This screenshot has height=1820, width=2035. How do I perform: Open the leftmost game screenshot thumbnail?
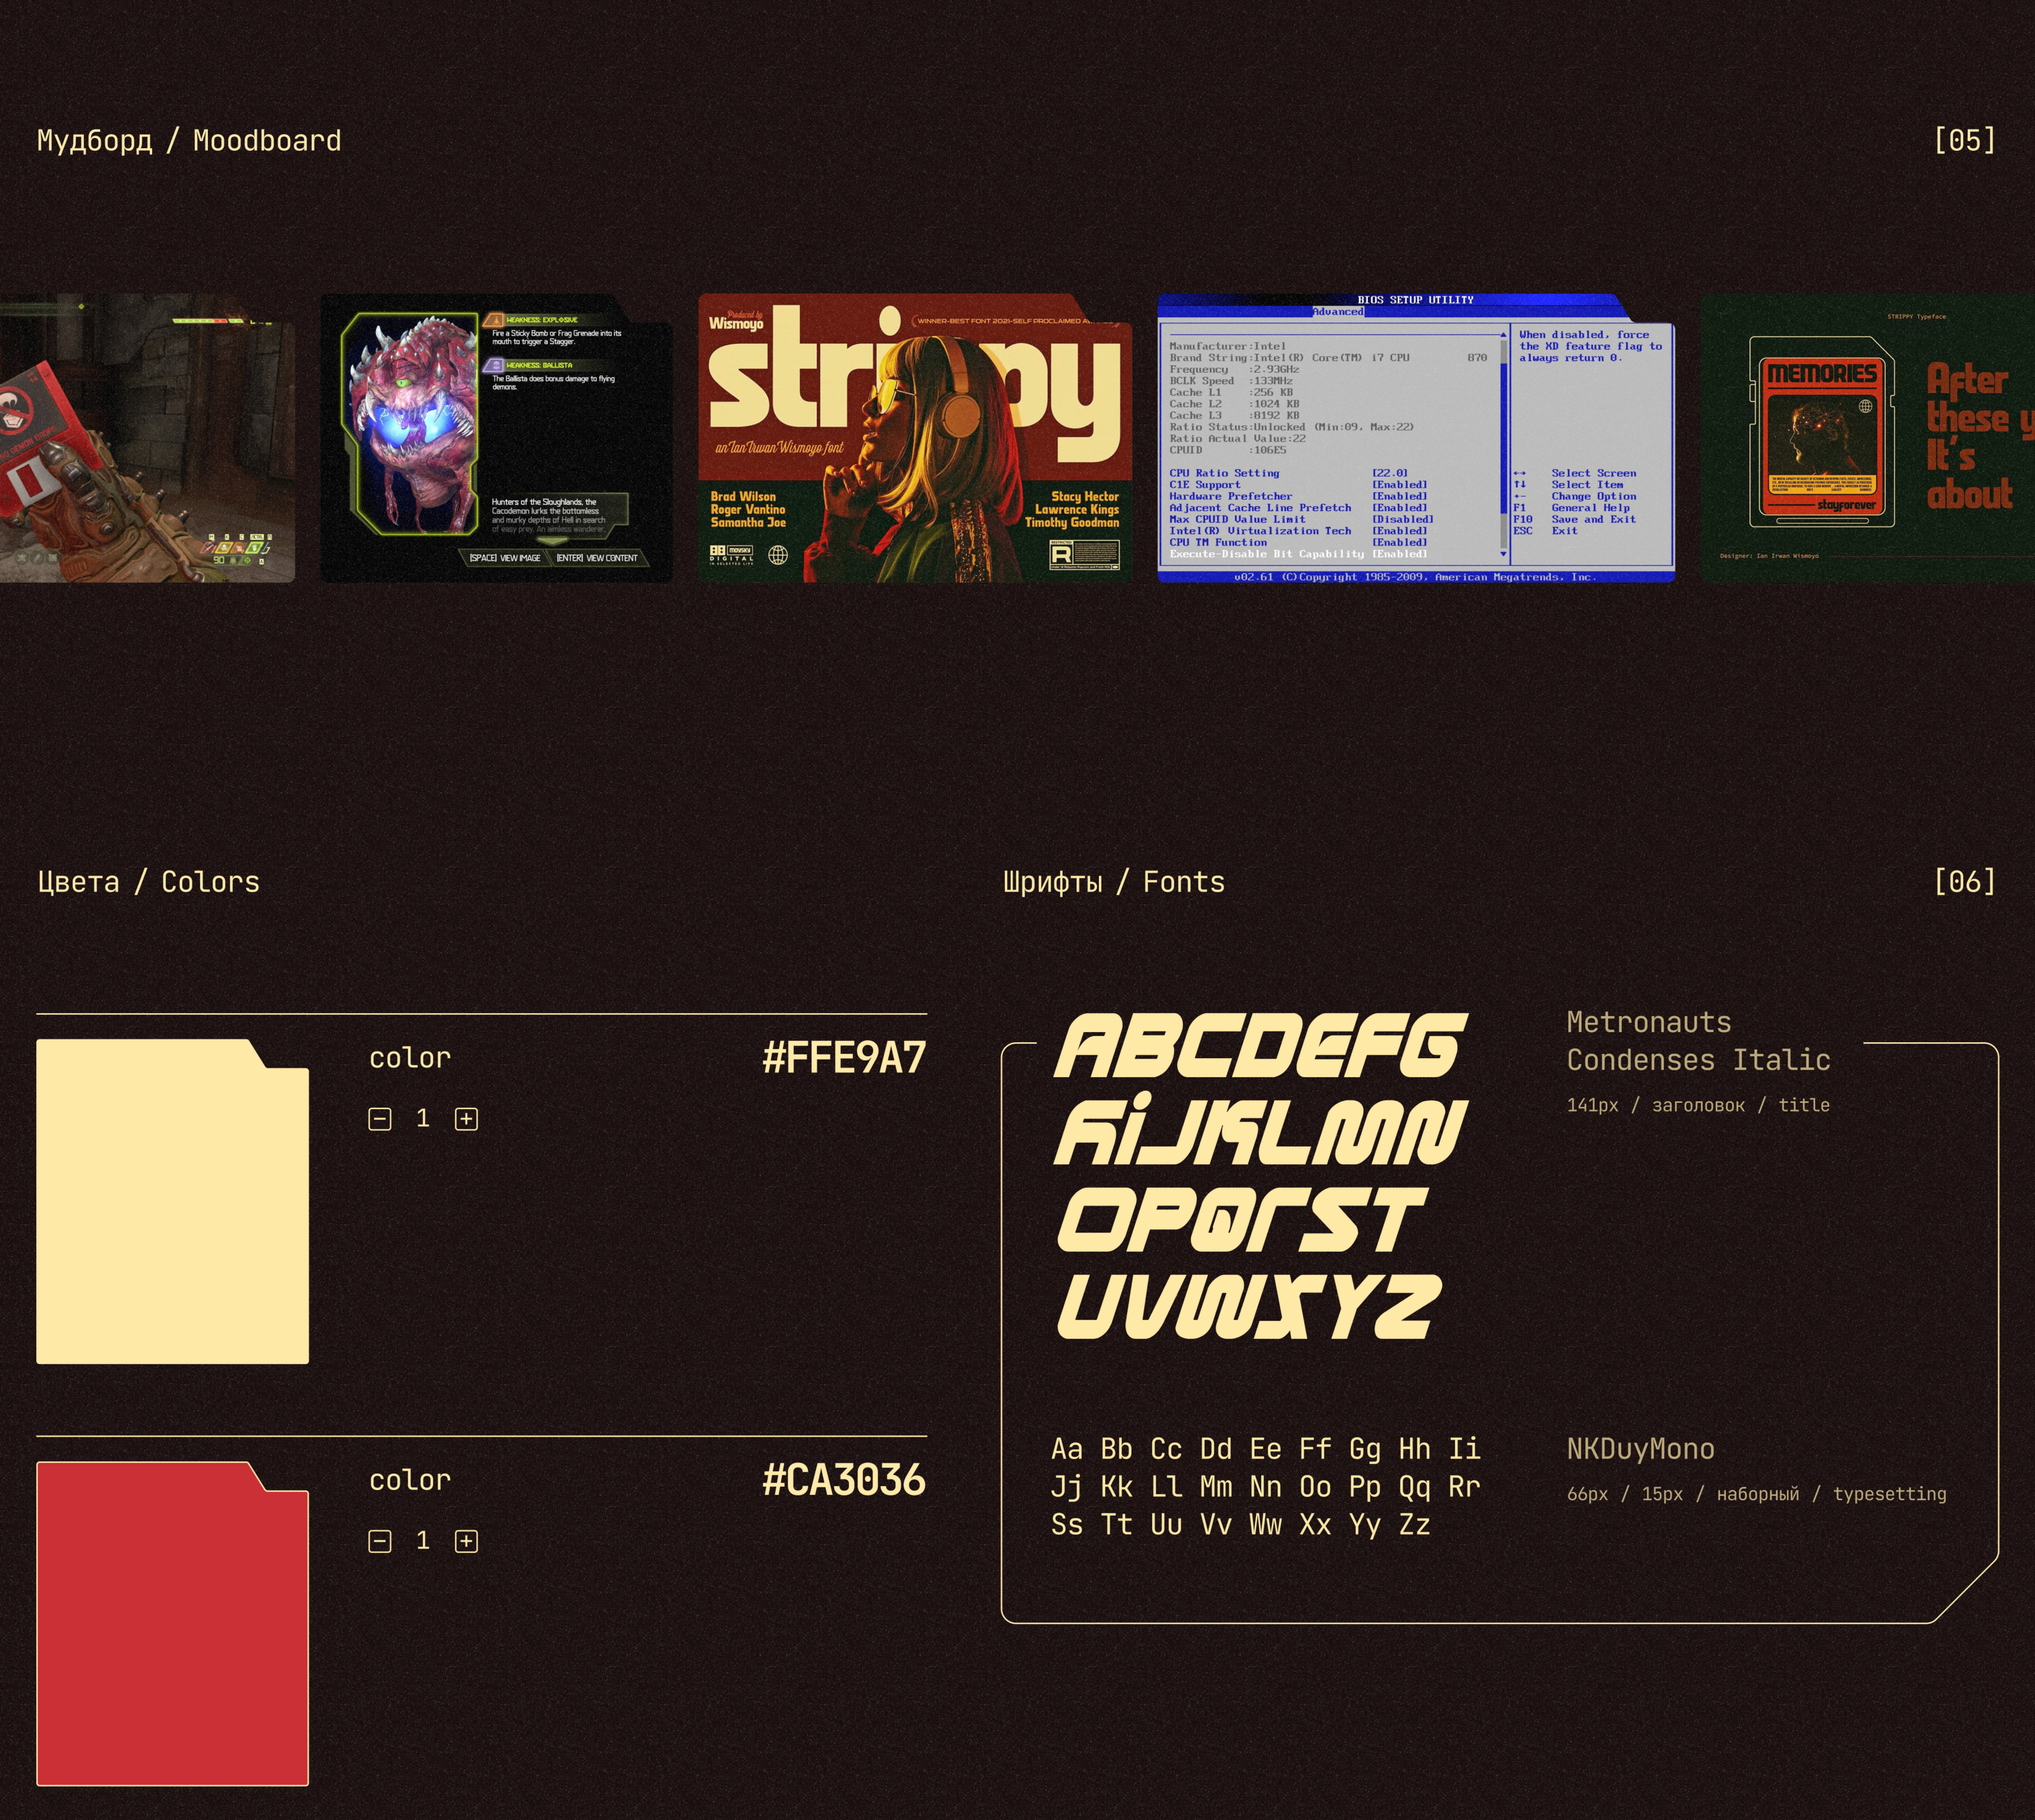click(147, 438)
